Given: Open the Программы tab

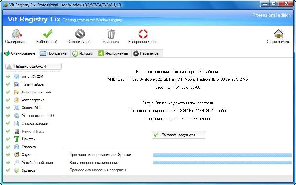Looking at the screenshot, I should click(55, 53).
